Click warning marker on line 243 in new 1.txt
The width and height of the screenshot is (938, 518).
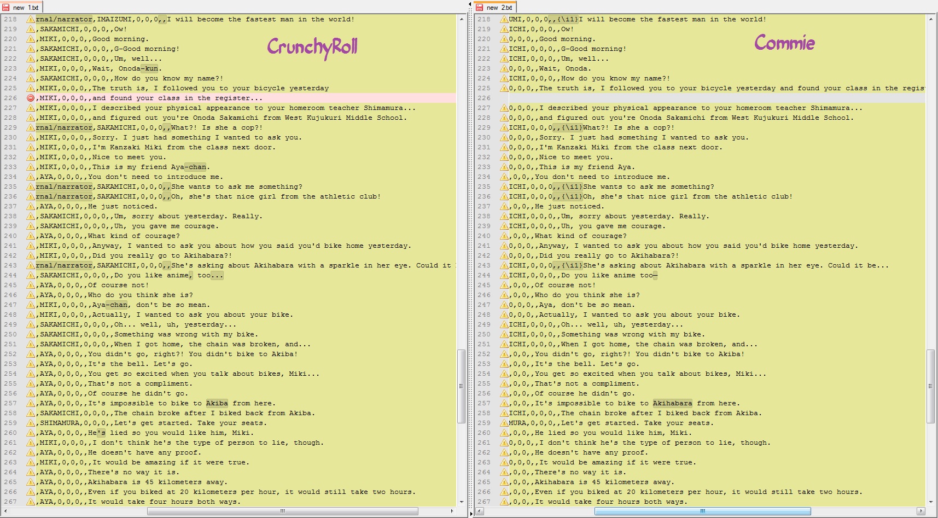point(31,265)
